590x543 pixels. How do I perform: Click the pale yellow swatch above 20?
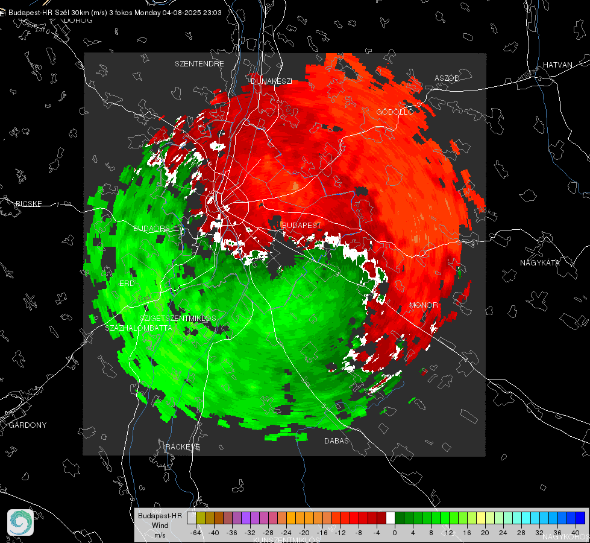[481, 518]
